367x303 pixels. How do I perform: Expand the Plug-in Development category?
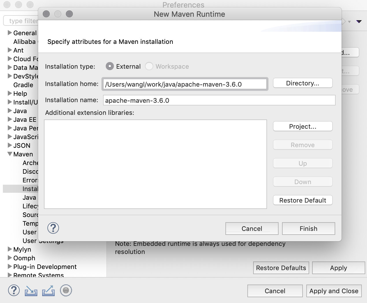(x=10, y=267)
